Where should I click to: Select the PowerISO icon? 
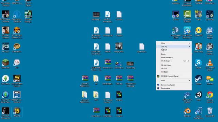click(199, 32)
